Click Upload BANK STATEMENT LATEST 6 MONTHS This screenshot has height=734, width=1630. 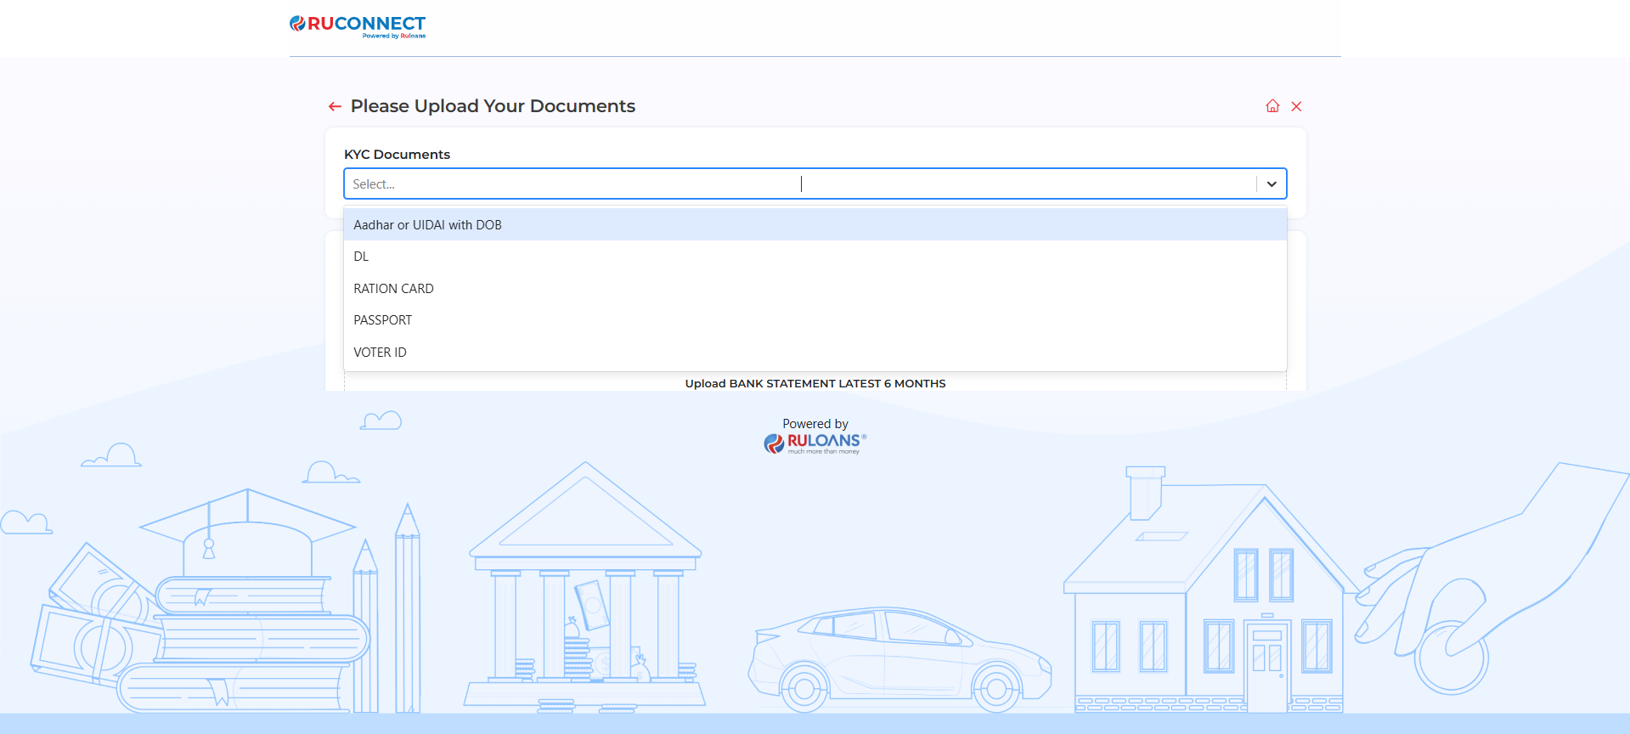[815, 384]
